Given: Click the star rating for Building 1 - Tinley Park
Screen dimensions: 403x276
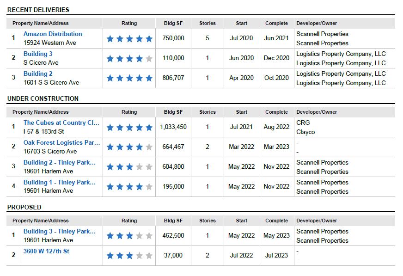Looking at the screenshot, I should 129,187.
